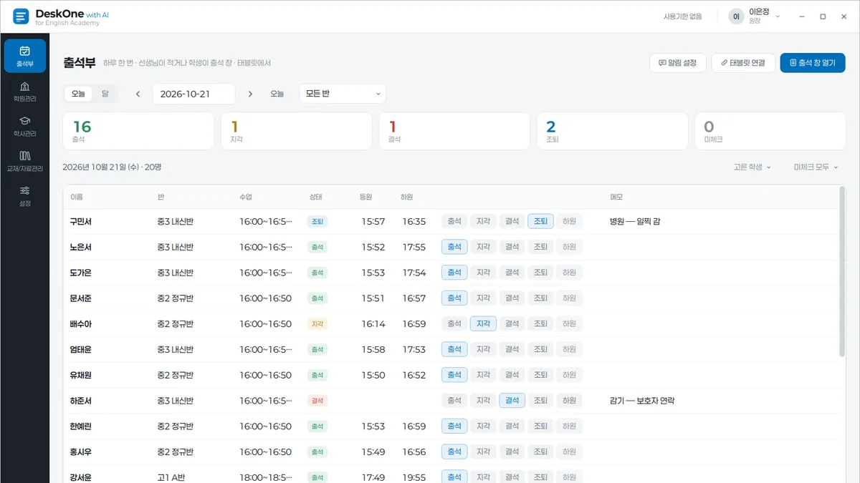Filter by the 미체크 0 summary card
Viewport: 860px width, 483px height.
click(x=770, y=131)
